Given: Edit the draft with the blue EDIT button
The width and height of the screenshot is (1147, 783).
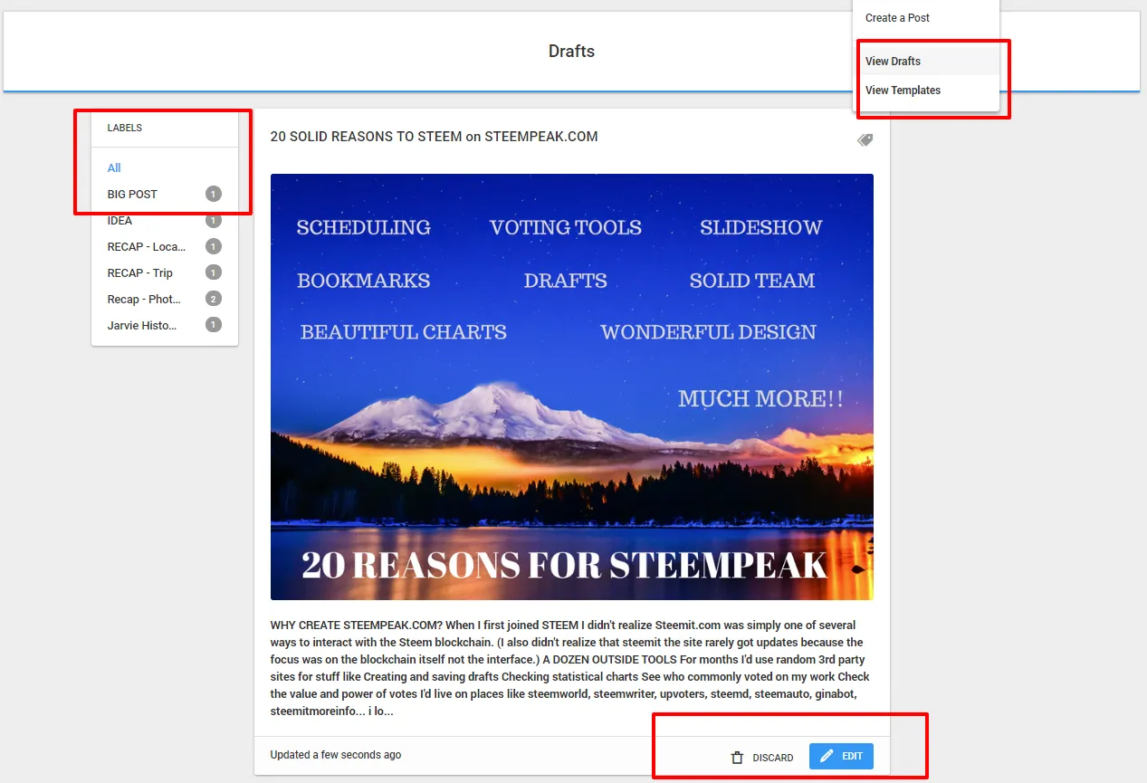Looking at the screenshot, I should click(x=841, y=756).
